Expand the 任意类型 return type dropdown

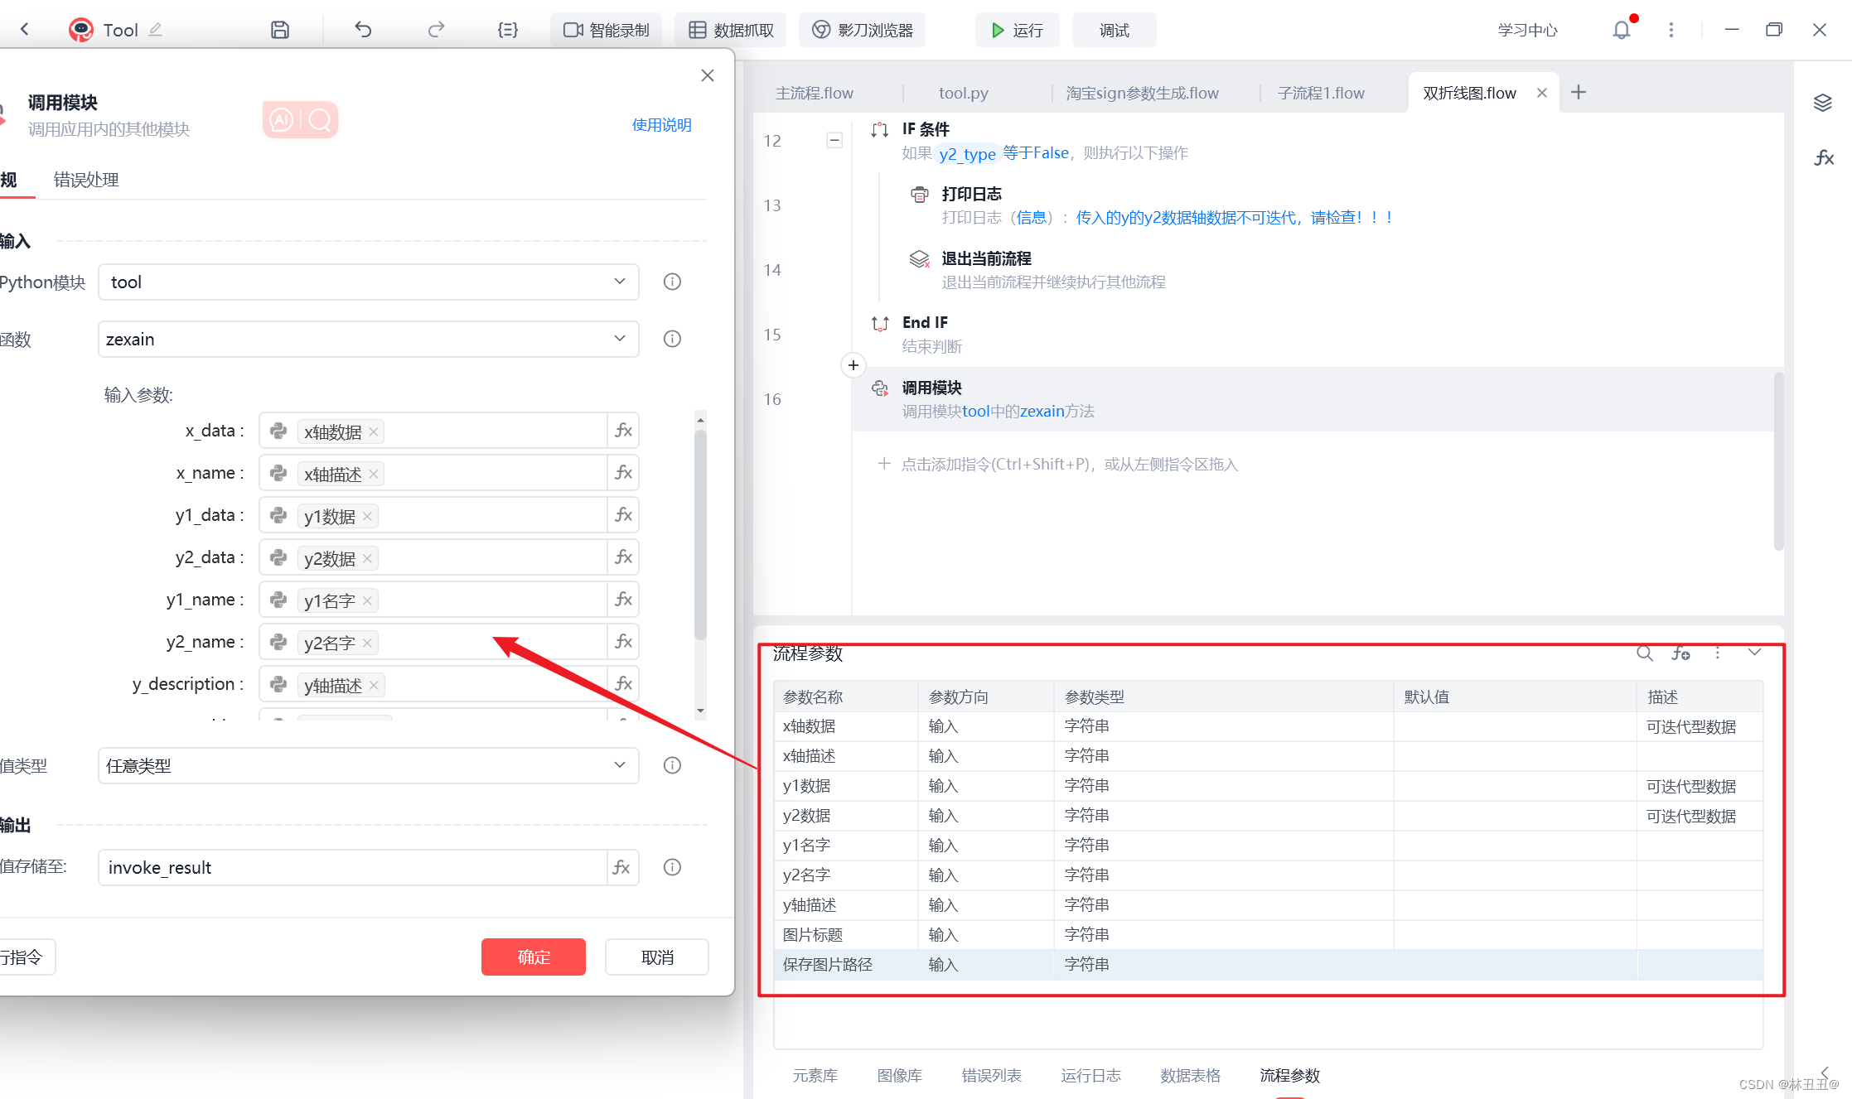(x=368, y=765)
